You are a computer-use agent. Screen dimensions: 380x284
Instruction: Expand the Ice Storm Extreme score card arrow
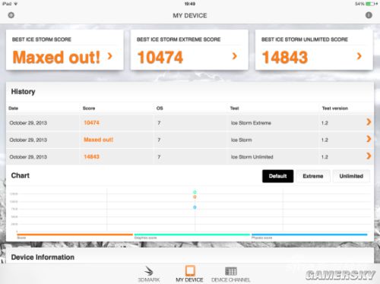(x=235, y=56)
